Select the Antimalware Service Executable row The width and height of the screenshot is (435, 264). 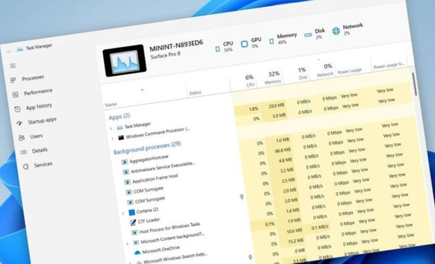pyautogui.click(x=163, y=168)
